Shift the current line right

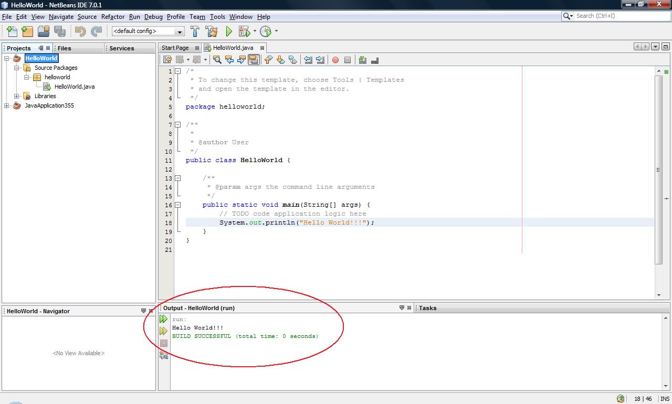pos(321,59)
